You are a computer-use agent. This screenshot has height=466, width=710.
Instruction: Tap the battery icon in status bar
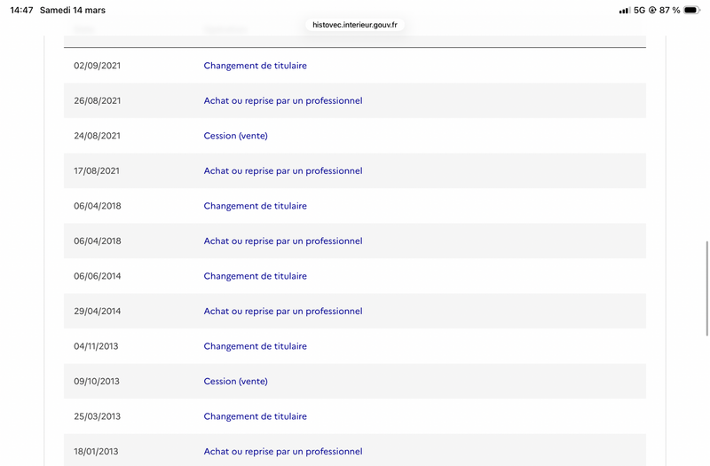click(692, 11)
